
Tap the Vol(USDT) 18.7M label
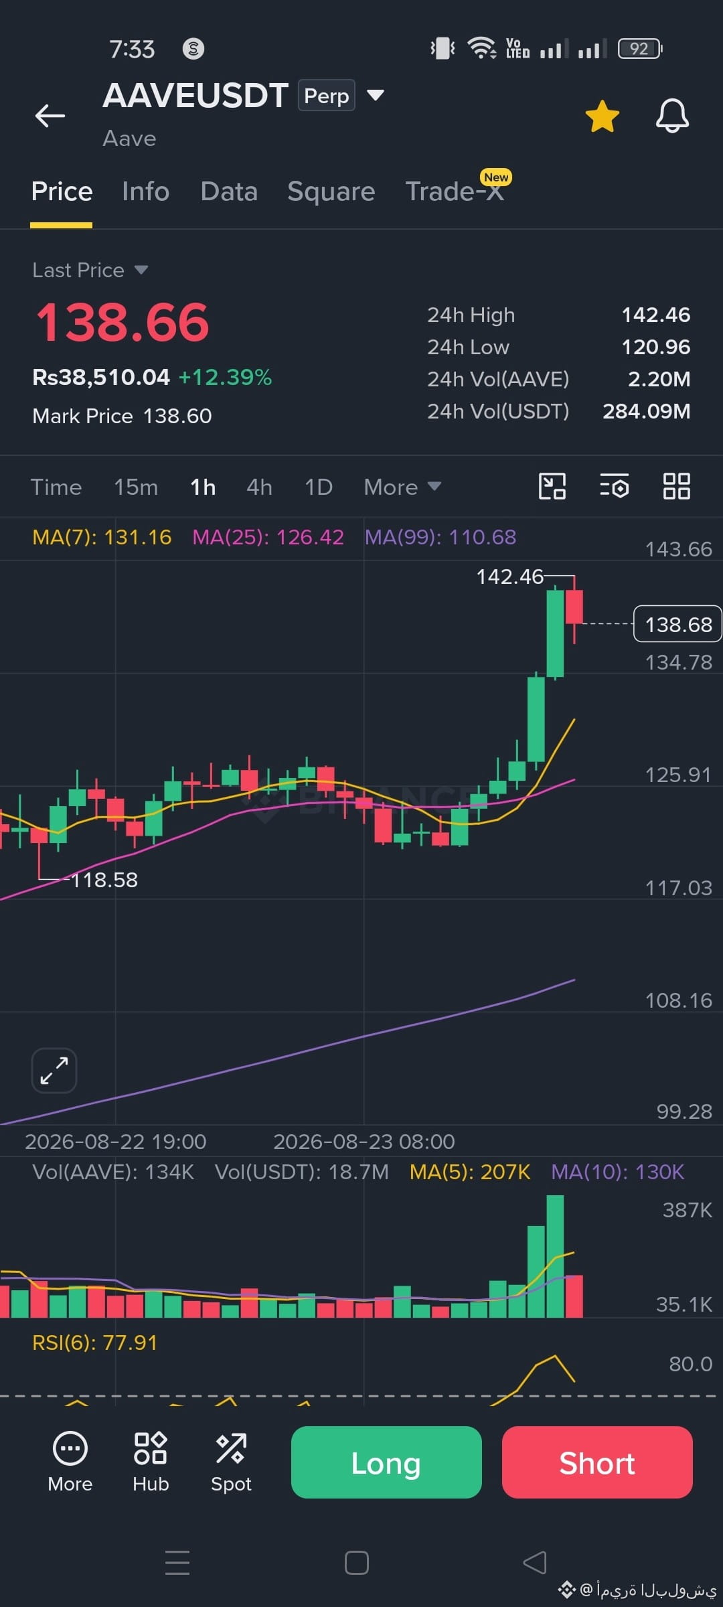pyautogui.click(x=302, y=1172)
